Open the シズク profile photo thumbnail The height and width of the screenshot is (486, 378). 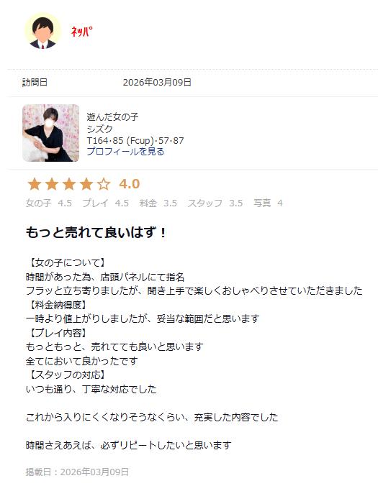(x=51, y=133)
